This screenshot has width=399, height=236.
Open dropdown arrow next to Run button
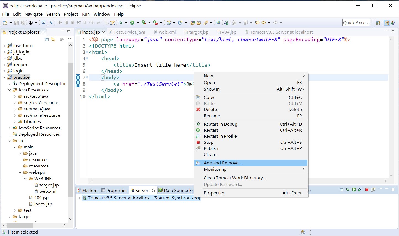138,23
